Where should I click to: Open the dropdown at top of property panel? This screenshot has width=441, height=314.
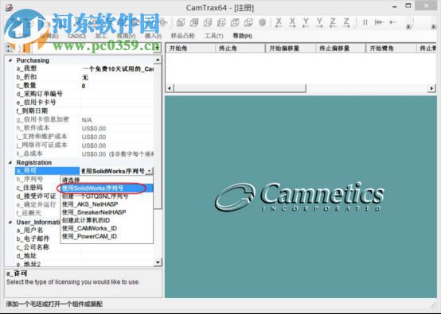click(x=158, y=48)
